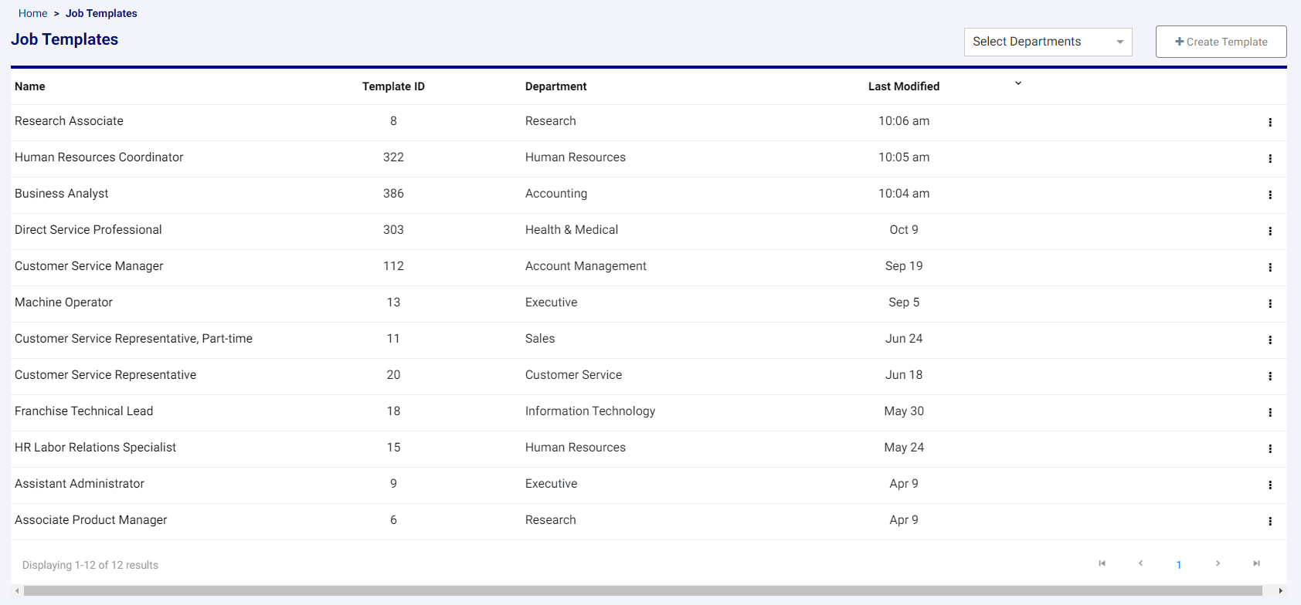Screen dimensions: 1301x605
Task: Click the Job Templates page heading
Action: coord(65,39)
